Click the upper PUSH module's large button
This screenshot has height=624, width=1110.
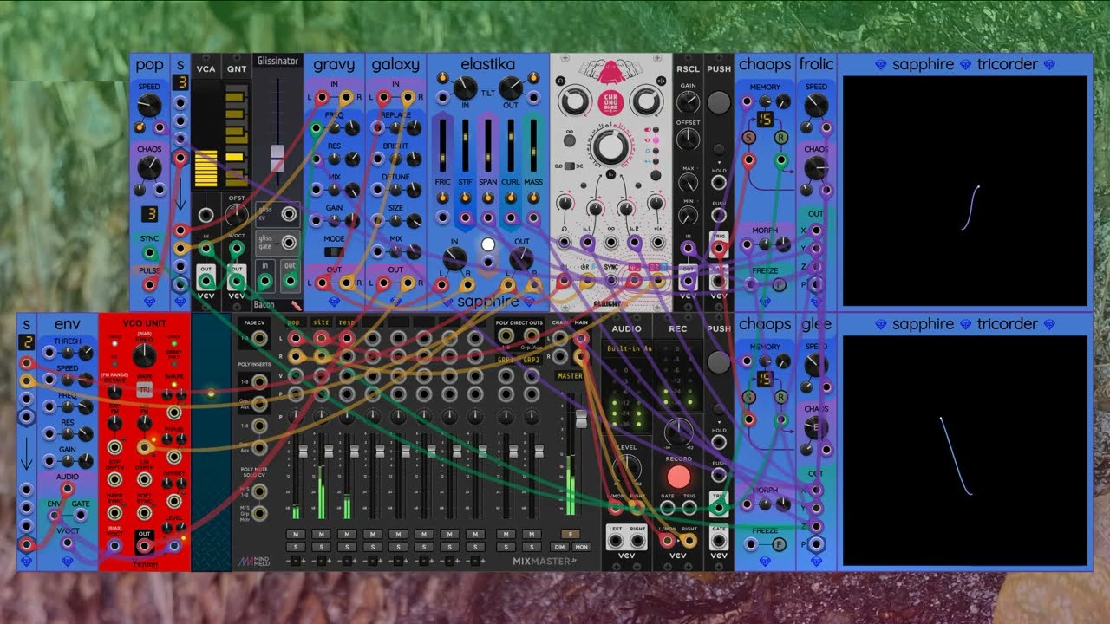pyautogui.click(x=719, y=103)
